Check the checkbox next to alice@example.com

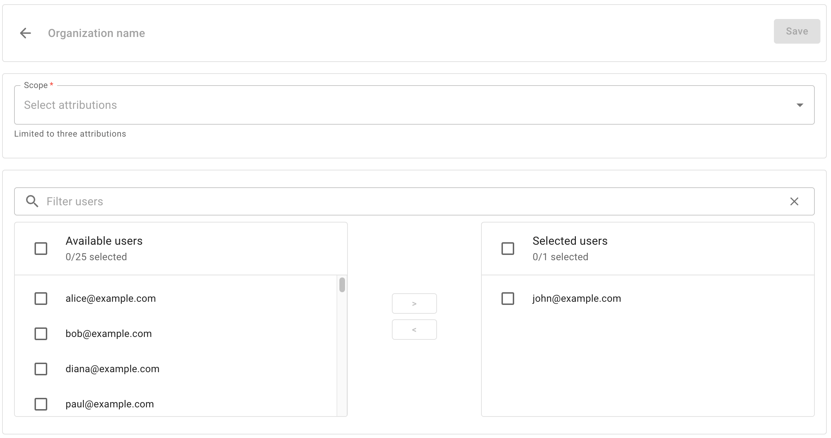pyautogui.click(x=41, y=298)
